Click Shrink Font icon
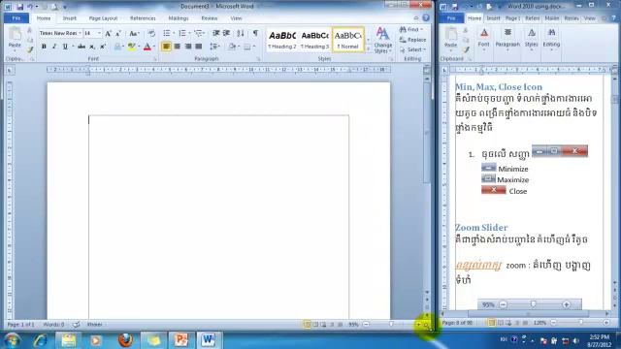The image size is (621, 349). (x=118, y=34)
